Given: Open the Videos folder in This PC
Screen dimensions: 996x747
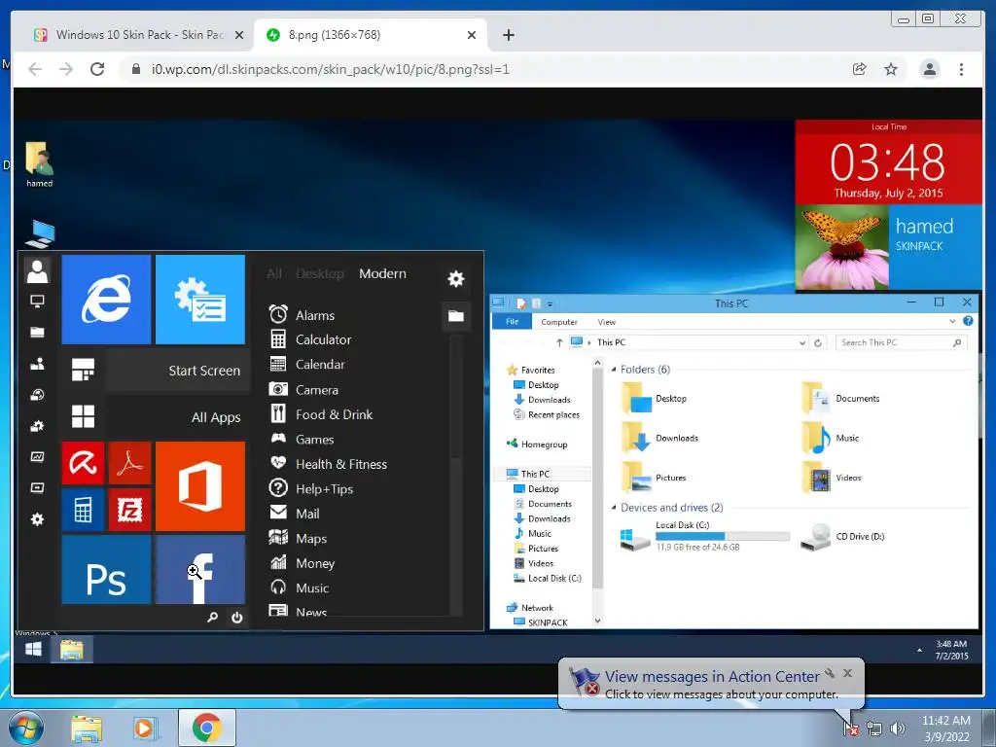Looking at the screenshot, I should click(x=832, y=478).
